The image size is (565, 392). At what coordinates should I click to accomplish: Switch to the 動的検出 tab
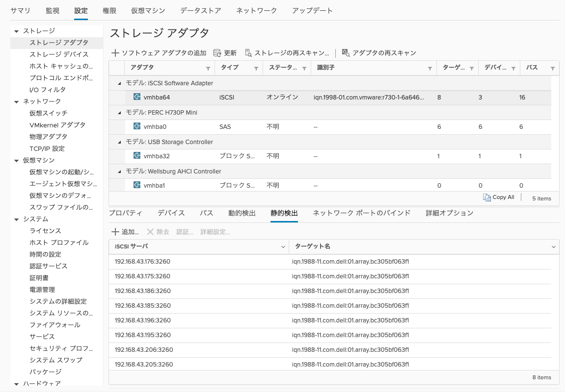pos(242,213)
